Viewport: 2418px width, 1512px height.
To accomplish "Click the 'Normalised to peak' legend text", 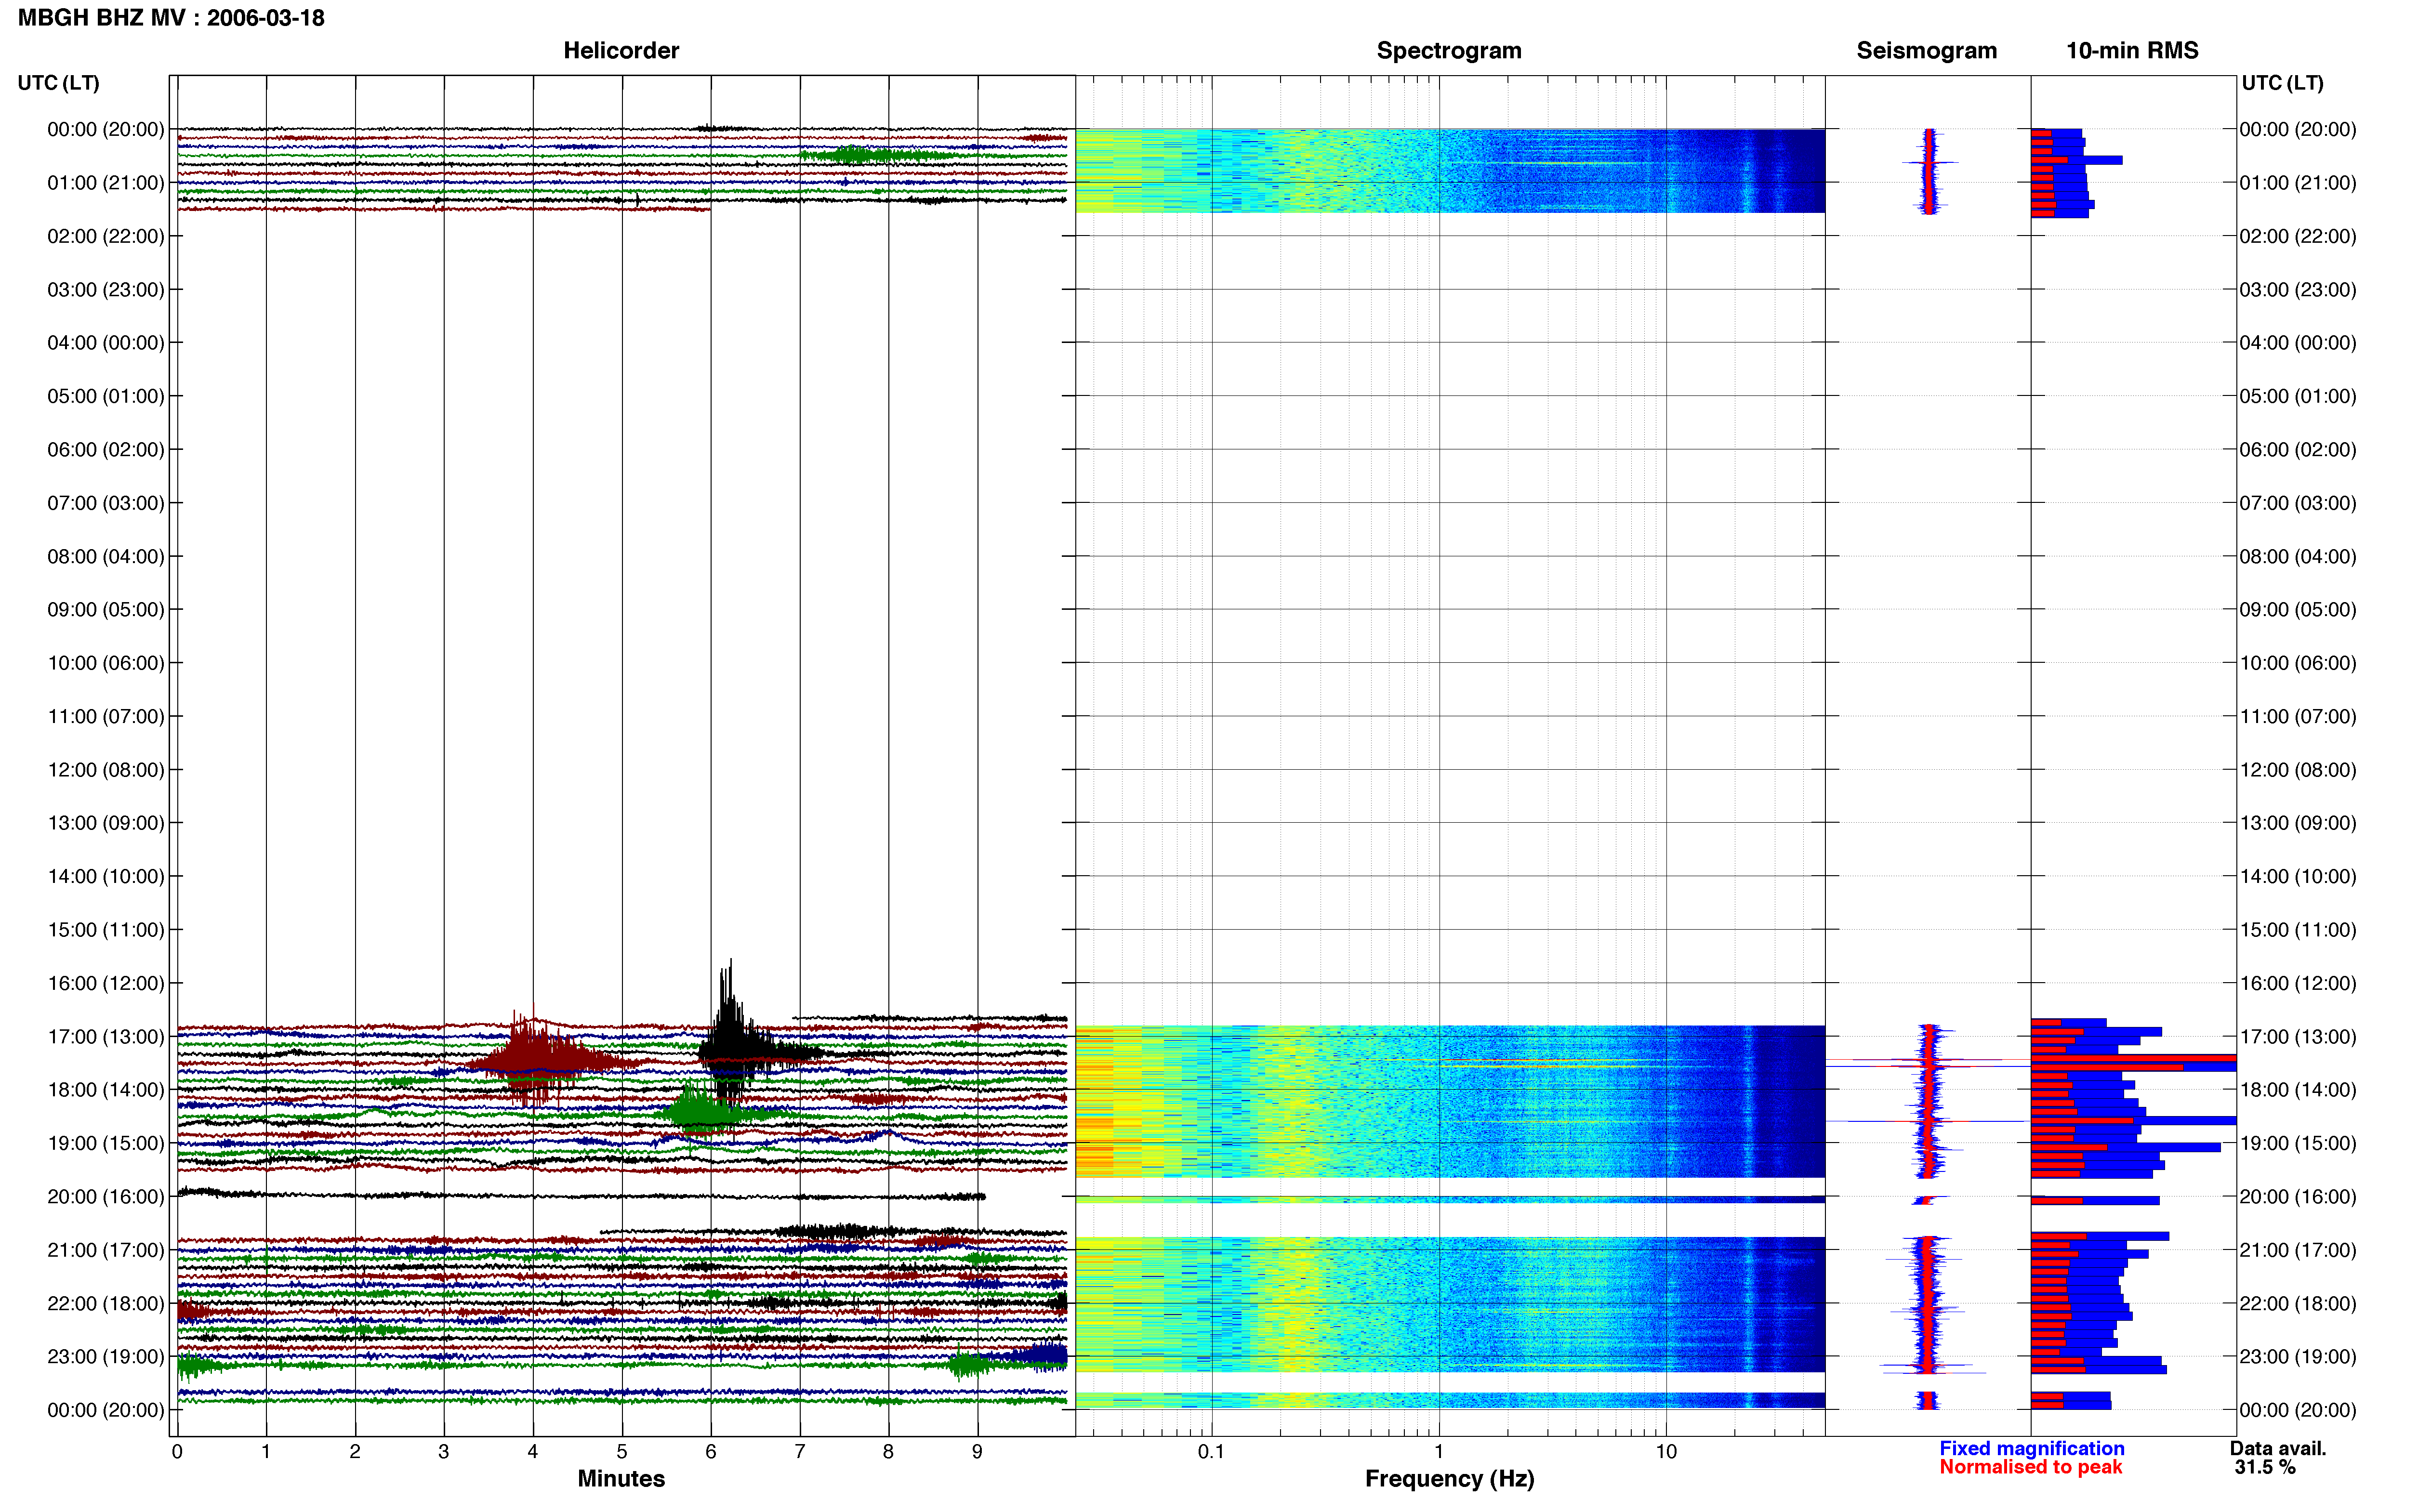I will (2030, 1467).
